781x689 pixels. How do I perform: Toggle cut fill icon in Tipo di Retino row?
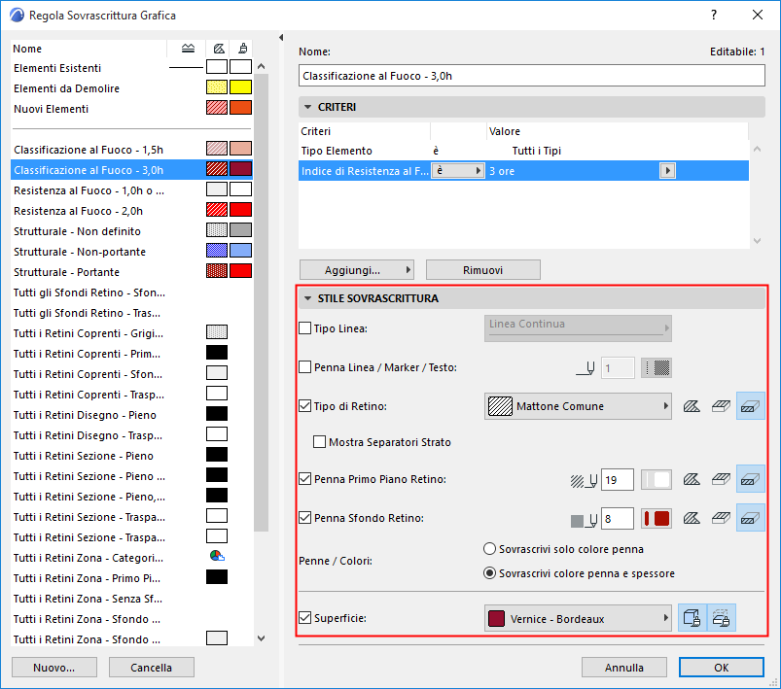[x=750, y=406]
